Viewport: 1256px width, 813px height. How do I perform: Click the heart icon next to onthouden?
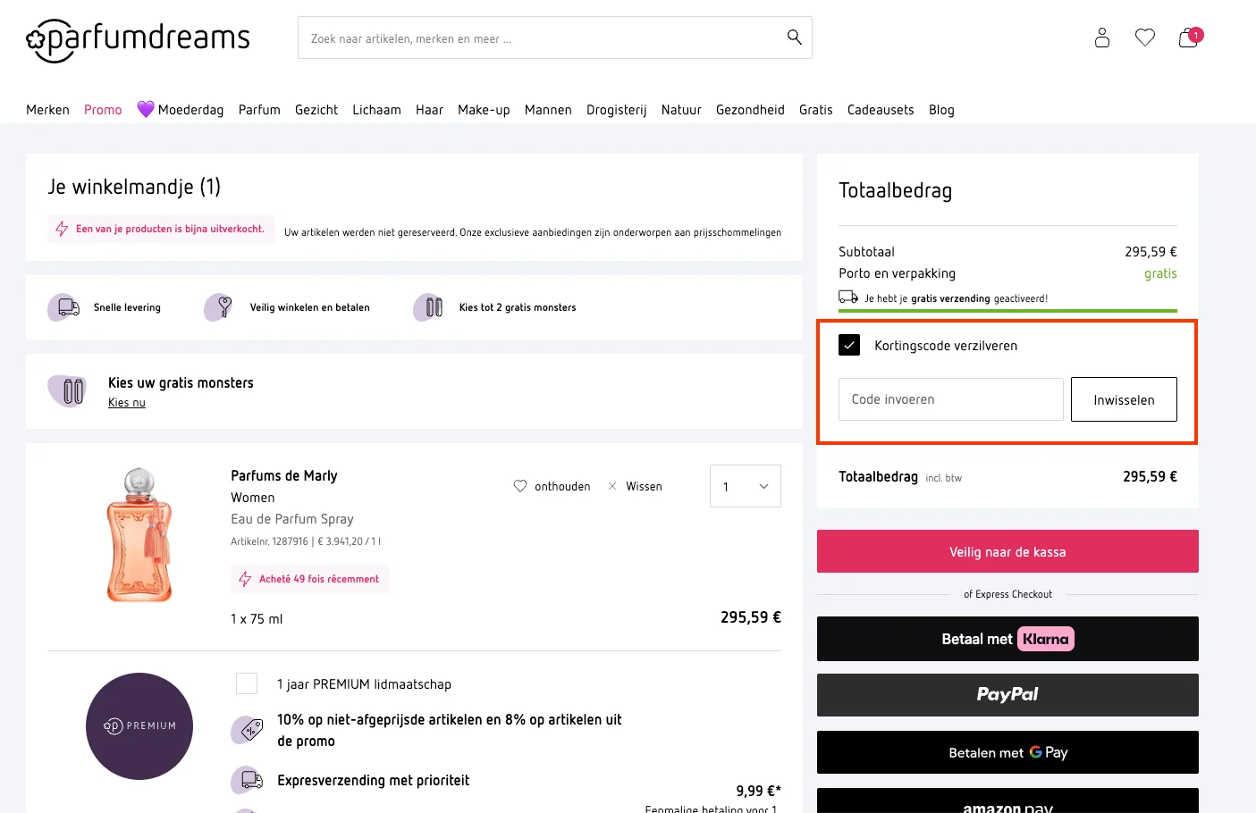click(x=520, y=486)
